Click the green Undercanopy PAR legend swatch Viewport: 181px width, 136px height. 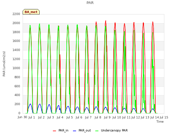pyautogui.click(x=97, y=131)
